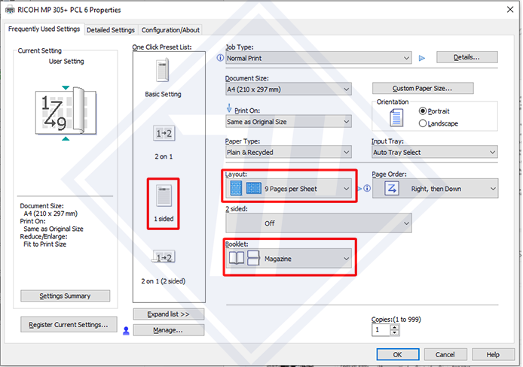Image resolution: width=523 pixels, height=367 pixels.
Task: Click the blue arrow beside Job Type
Action: pos(422,58)
